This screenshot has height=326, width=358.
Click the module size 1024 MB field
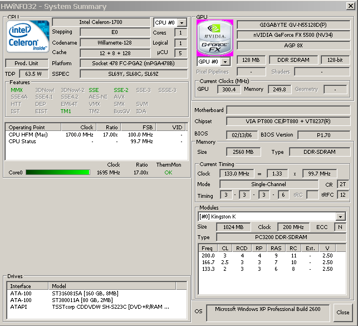pyautogui.click(x=233, y=227)
